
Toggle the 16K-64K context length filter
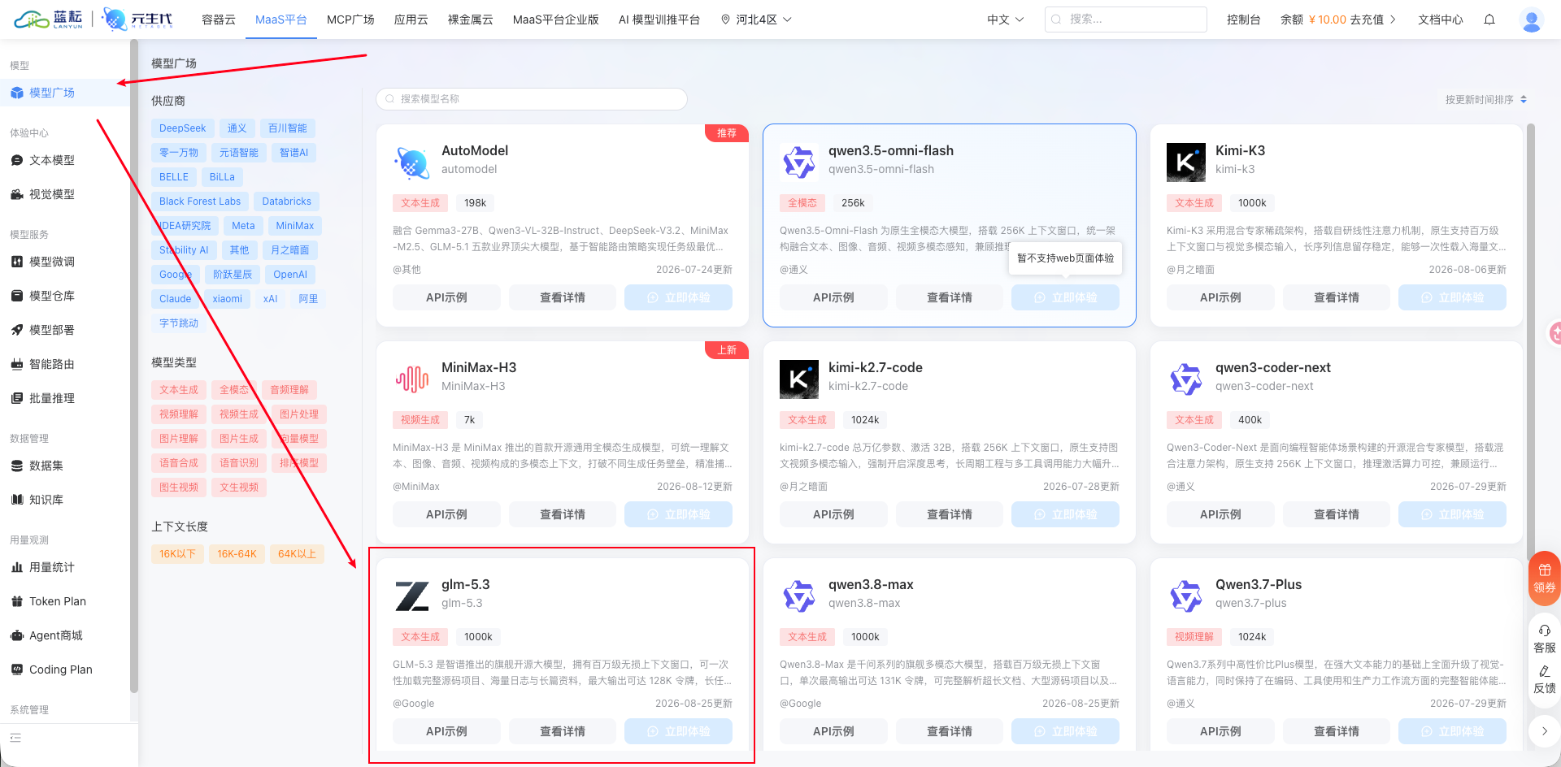pos(237,554)
